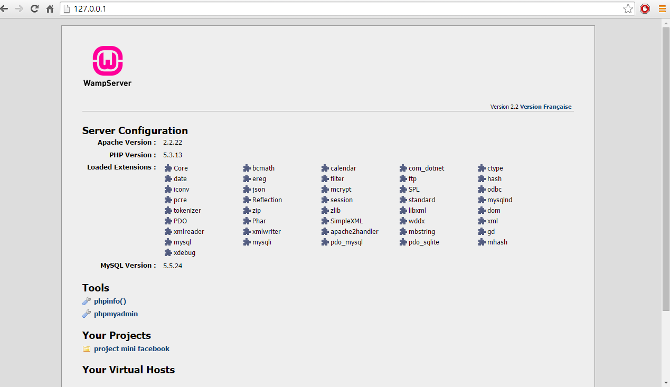Click the puzzle icon next to odbc

pos(482,189)
